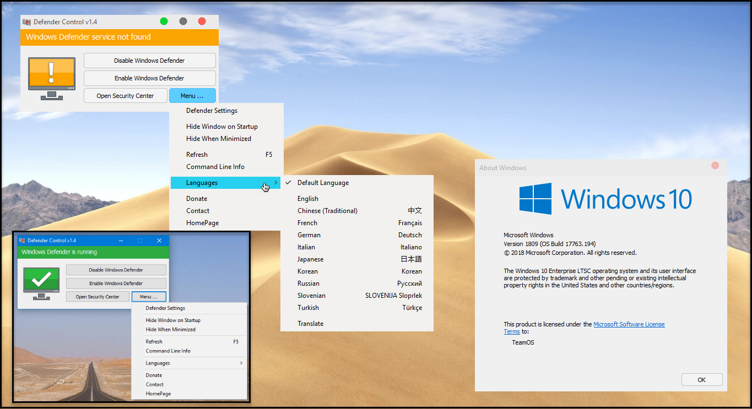Click the Windows 10 logo in About Windows
This screenshot has width=752, height=409.
605,199
